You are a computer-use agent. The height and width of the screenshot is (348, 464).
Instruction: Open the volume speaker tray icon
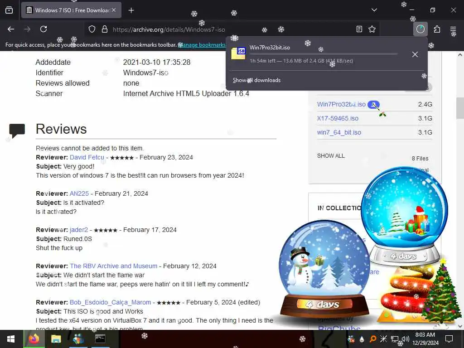click(405, 339)
